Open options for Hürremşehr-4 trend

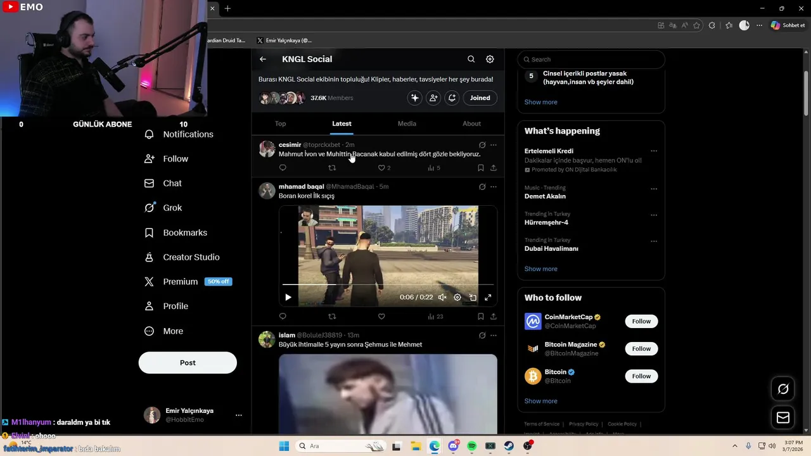pos(654,215)
